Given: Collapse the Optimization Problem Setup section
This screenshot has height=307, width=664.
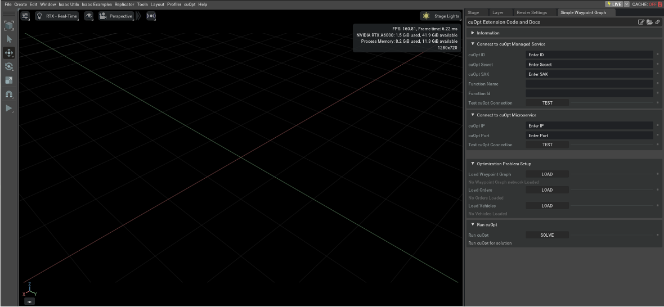Looking at the screenshot, I should tap(564, 163).
